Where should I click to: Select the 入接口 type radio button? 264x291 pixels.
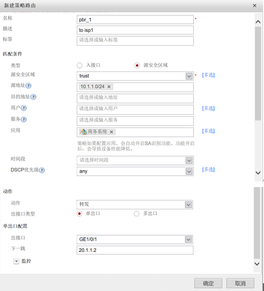(x=80, y=65)
